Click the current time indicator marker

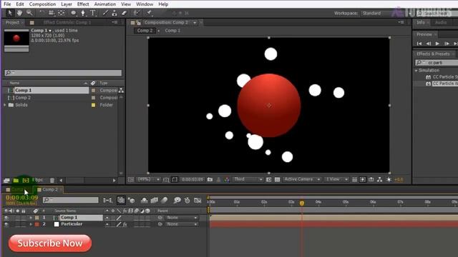pyautogui.click(x=302, y=203)
